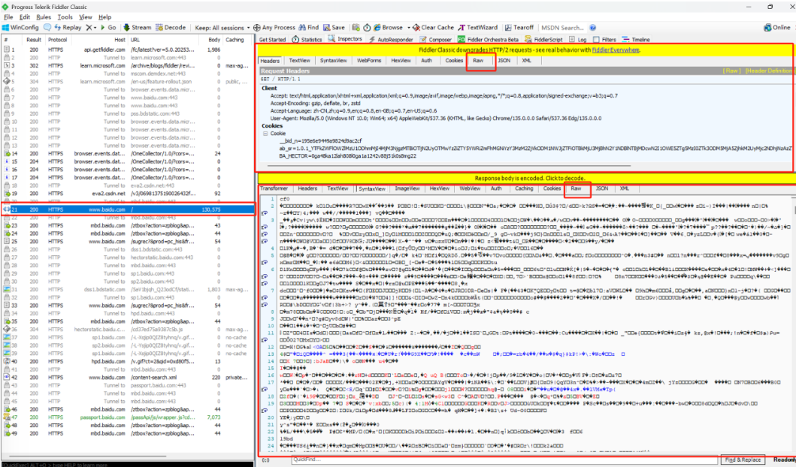Open the Composer tab
The height and width of the screenshot is (467, 796).
[x=435, y=40]
